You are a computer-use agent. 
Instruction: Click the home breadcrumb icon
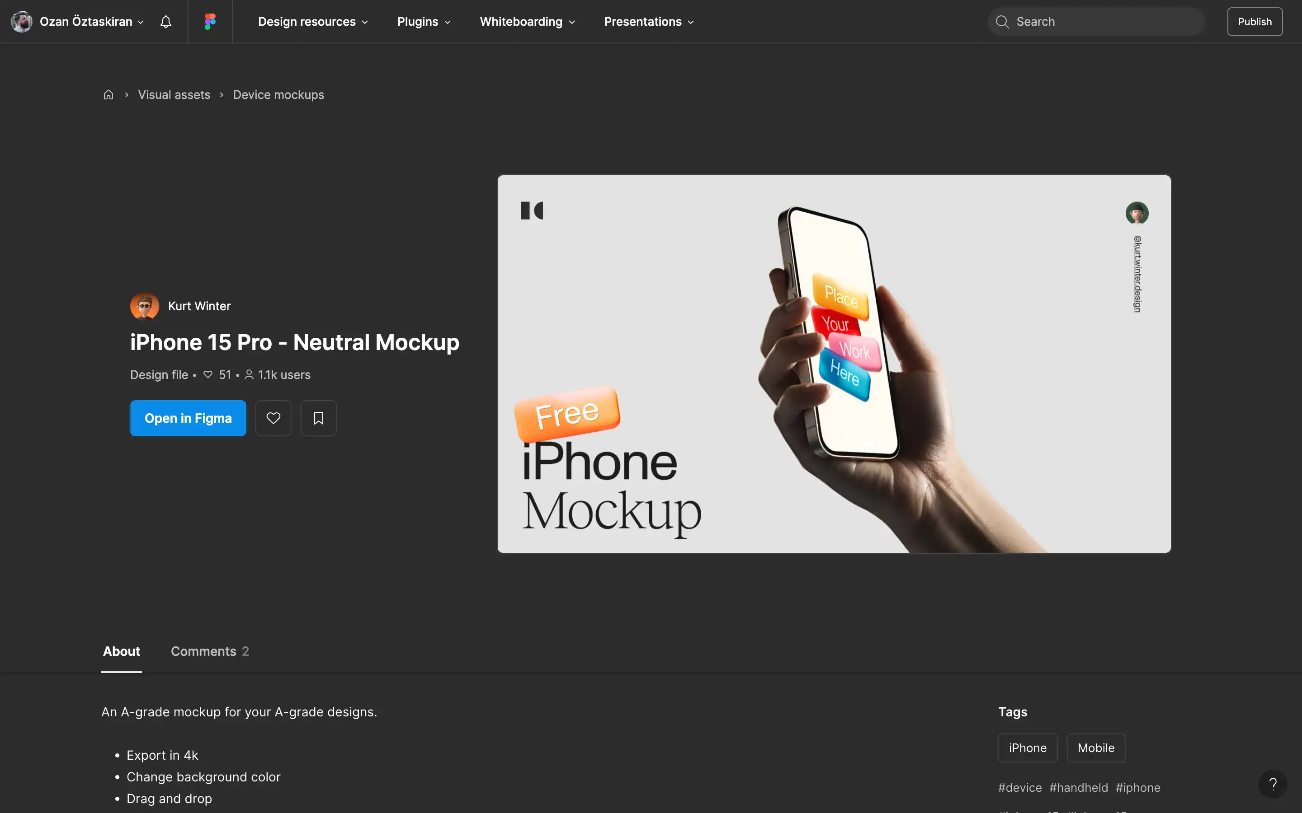[x=108, y=95]
